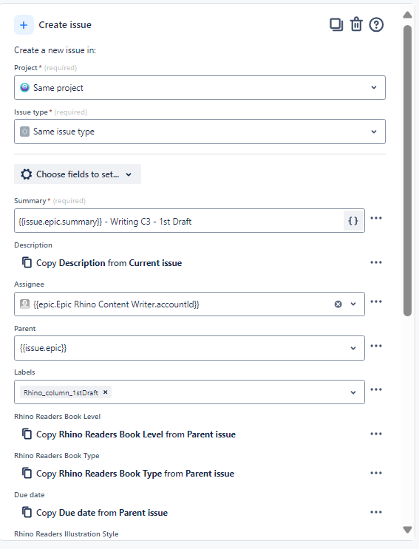Open more options for Labels field
The height and width of the screenshot is (549, 419).
[376, 389]
